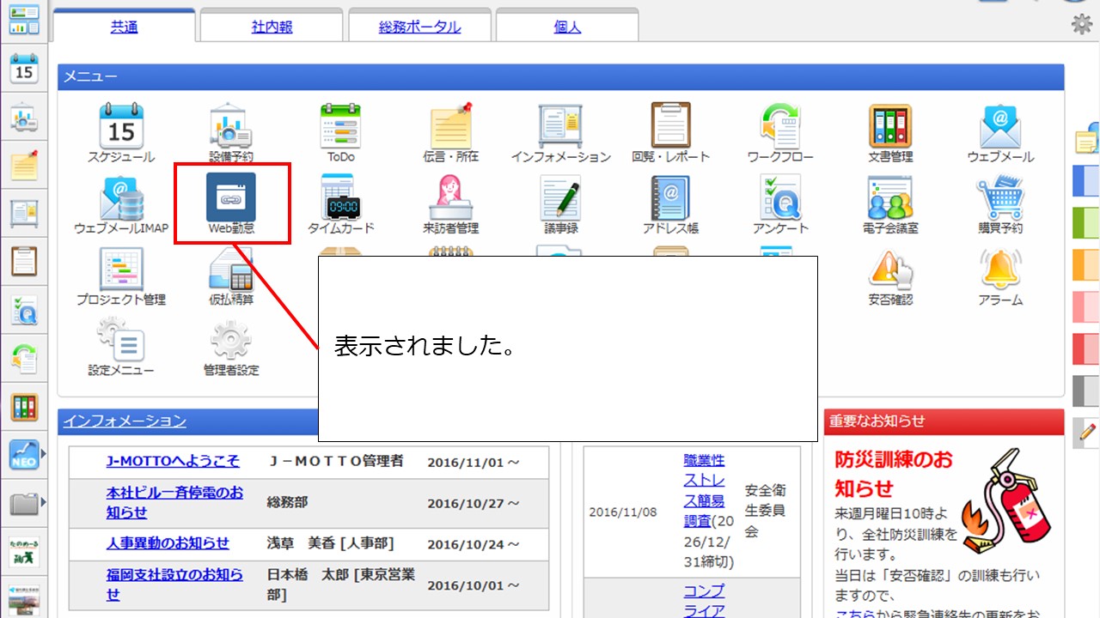Open the J-MOTTOへようこそ link

(173, 461)
